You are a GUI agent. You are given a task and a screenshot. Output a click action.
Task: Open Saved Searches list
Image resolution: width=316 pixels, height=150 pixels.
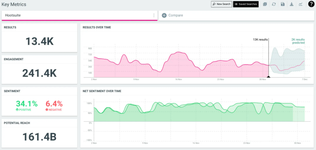[246, 4]
